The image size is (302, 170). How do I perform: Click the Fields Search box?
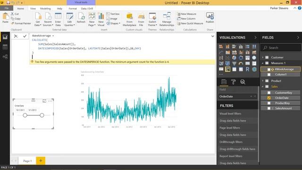click(x=281, y=48)
